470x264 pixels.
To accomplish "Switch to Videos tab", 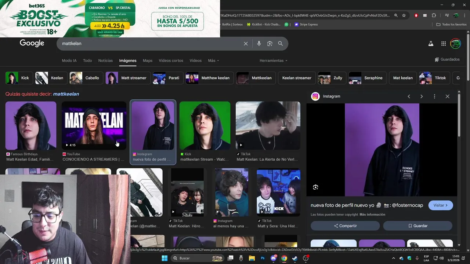I will (196, 60).
